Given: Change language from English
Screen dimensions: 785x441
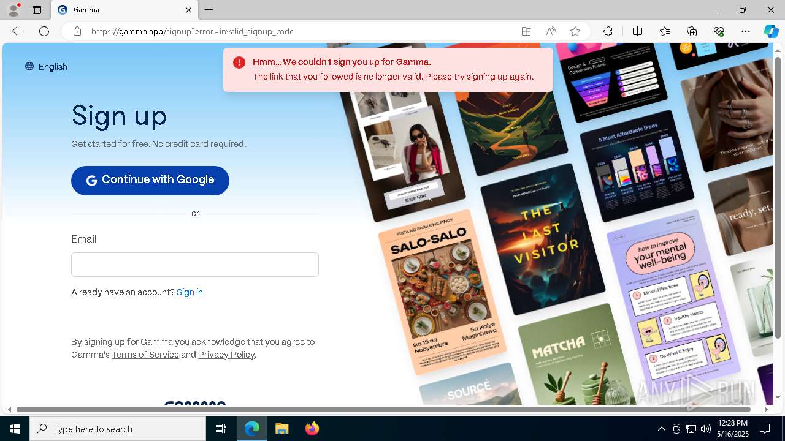Looking at the screenshot, I should [x=46, y=67].
